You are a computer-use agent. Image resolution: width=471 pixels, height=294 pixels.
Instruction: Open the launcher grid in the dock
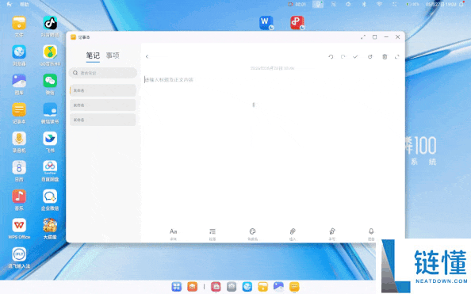[177, 287]
